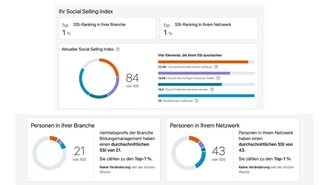Click the '16,5' score value

[x=161, y=90]
